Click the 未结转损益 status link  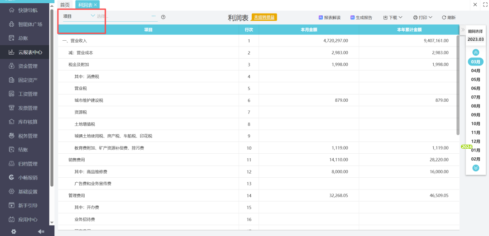(264, 17)
